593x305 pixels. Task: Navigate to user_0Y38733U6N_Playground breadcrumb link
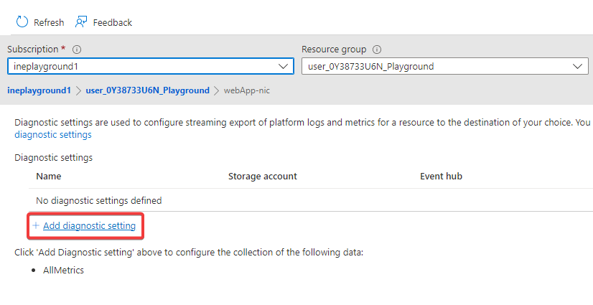(x=147, y=90)
